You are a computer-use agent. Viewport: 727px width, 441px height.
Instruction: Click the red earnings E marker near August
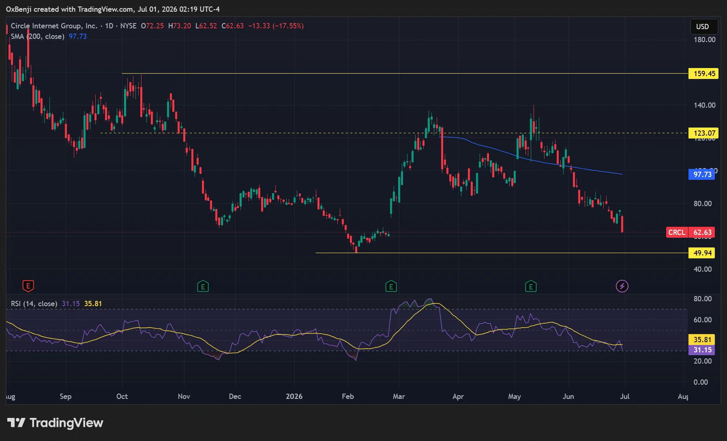coord(28,286)
